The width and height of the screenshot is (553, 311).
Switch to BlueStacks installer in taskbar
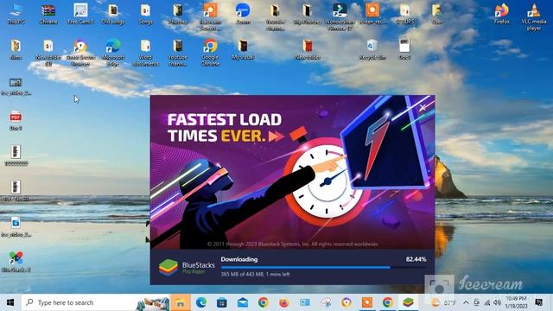[x=408, y=302]
